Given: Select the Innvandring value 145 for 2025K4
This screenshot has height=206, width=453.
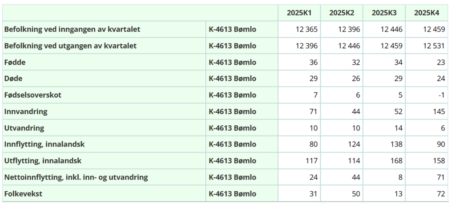Looking at the screenshot, I should click(439, 112).
